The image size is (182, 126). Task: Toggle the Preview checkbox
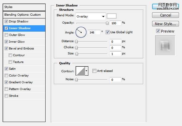[x=158, y=31]
